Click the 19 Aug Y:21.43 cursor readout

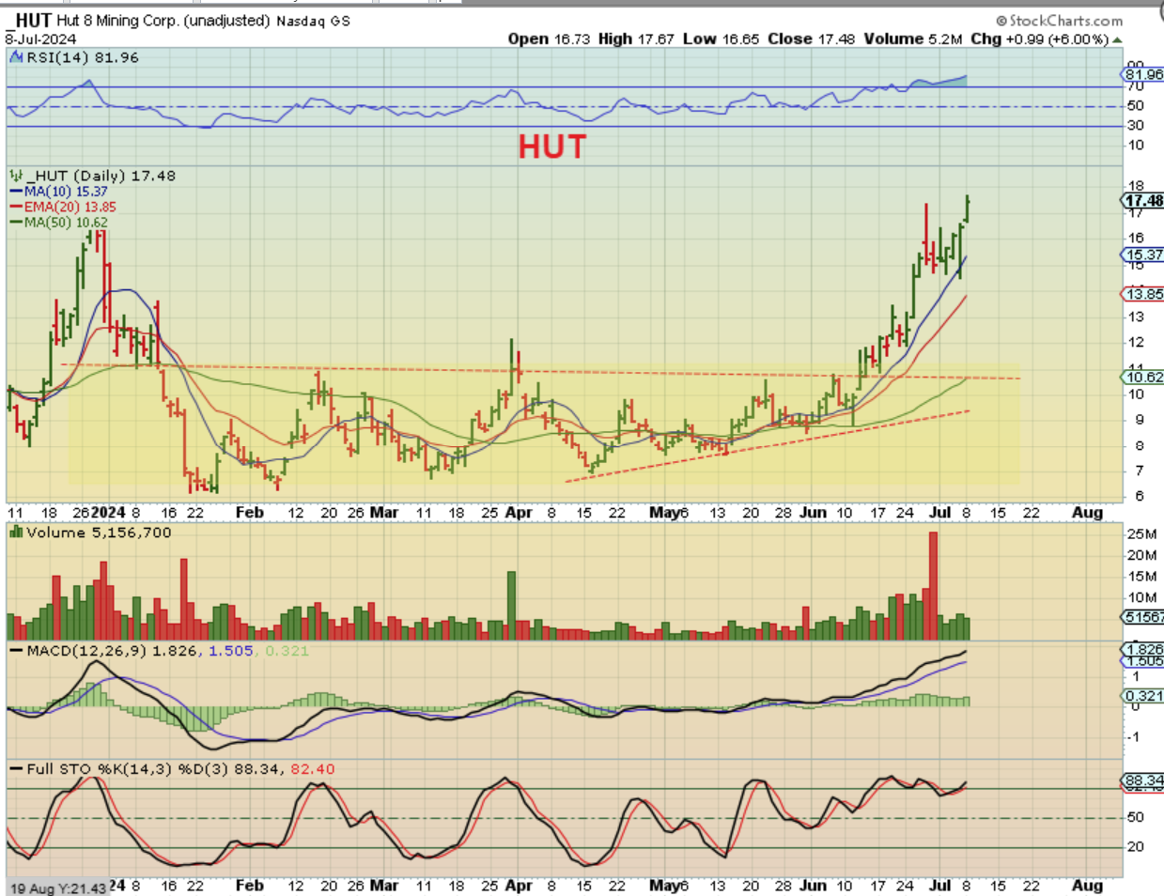point(58,888)
